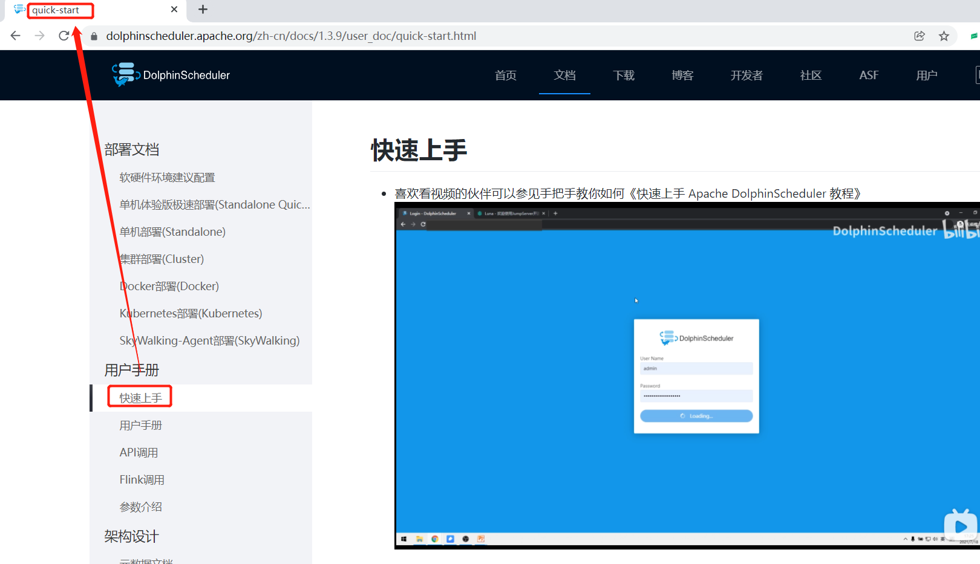Open 集群部署(Cluster) sidebar page

click(x=162, y=259)
